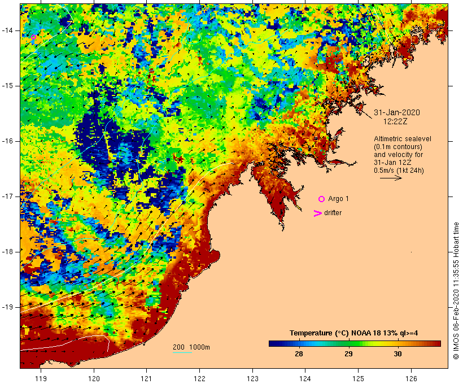This screenshot has width=463, height=384.
Task: Click the magenta drifter legend marker
Action: pyautogui.click(x=318, y=213)
